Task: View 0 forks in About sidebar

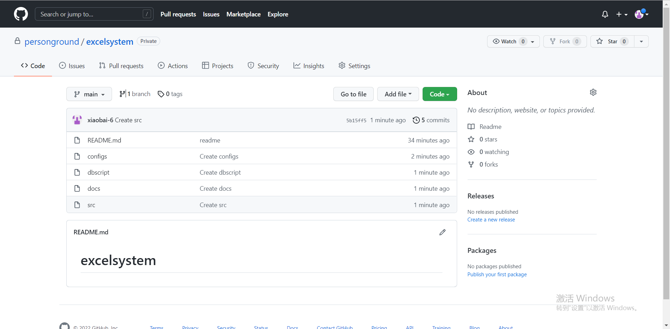Action: [483, 164]
